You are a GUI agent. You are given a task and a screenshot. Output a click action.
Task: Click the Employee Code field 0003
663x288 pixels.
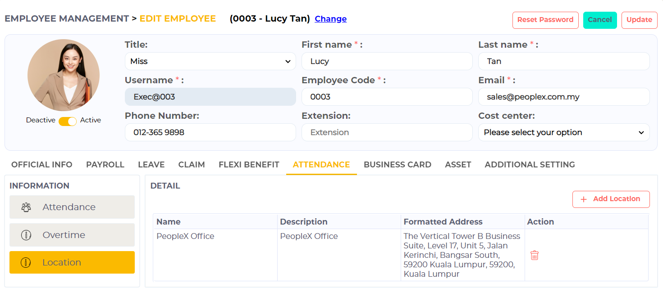(387, 97)
